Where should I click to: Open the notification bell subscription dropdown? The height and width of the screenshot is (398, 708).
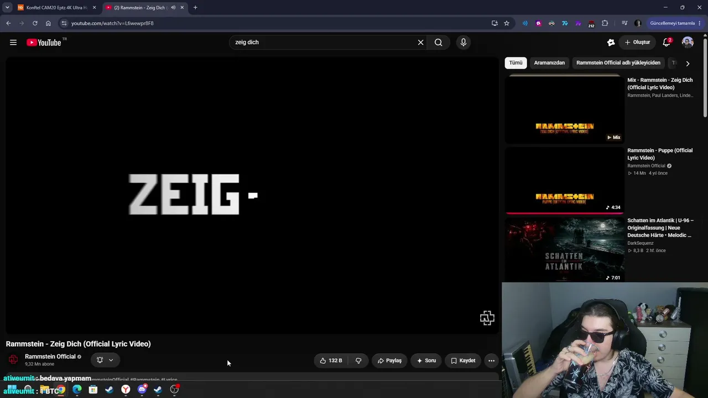[x=105, y=360]
